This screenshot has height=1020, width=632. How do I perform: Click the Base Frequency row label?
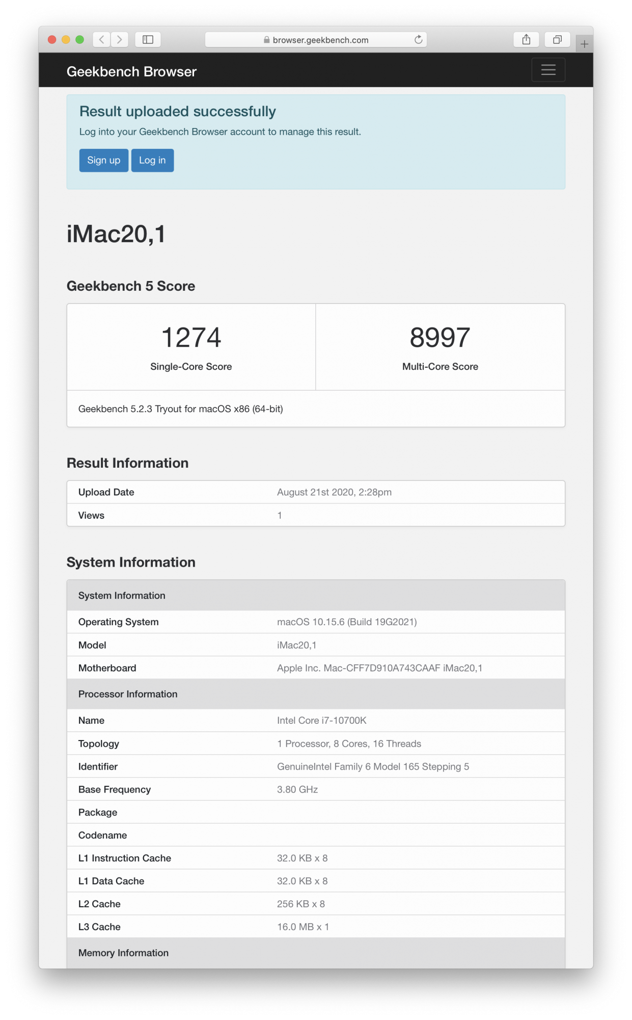pos(115,789)
